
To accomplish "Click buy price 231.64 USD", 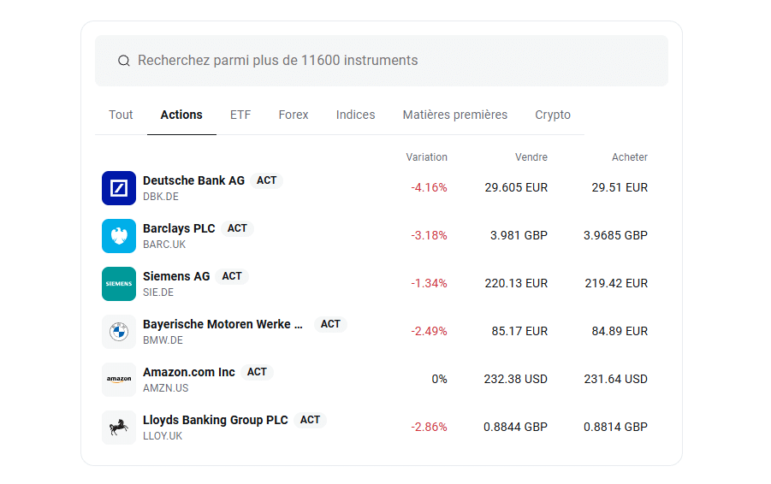I will pos(615,380).
